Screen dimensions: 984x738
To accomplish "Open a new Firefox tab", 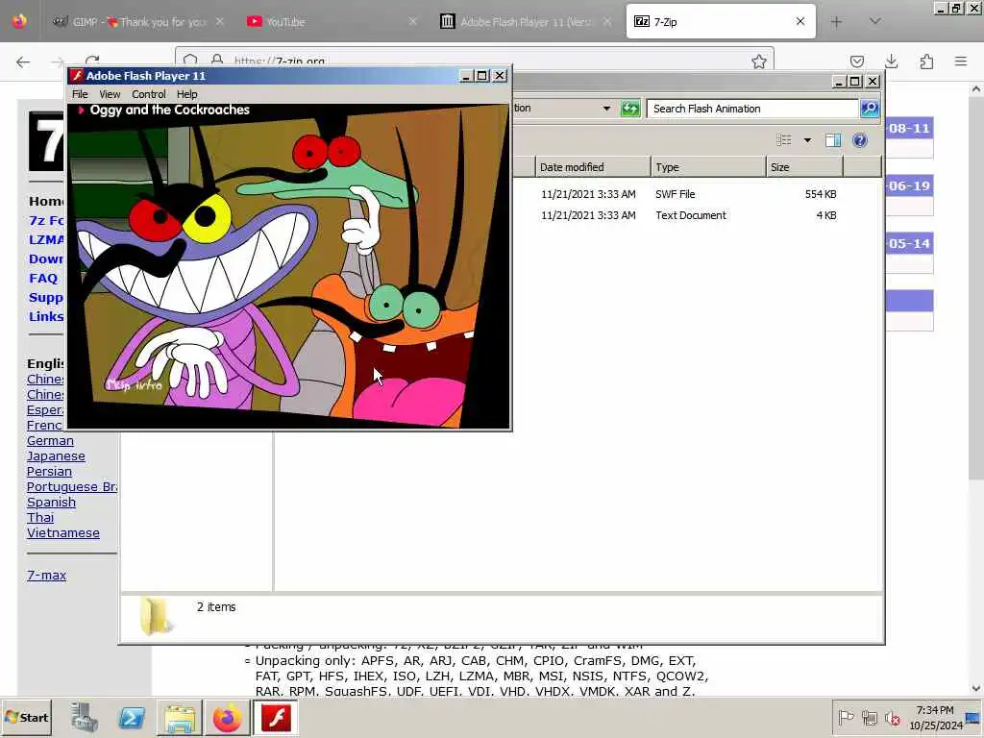I will tap(836, 22).
